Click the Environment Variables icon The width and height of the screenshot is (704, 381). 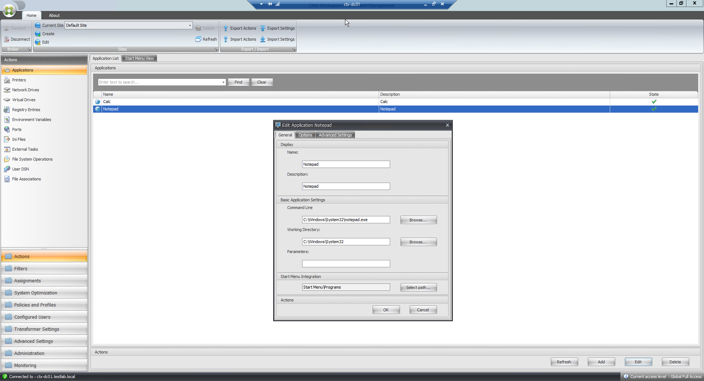(7, 120)
